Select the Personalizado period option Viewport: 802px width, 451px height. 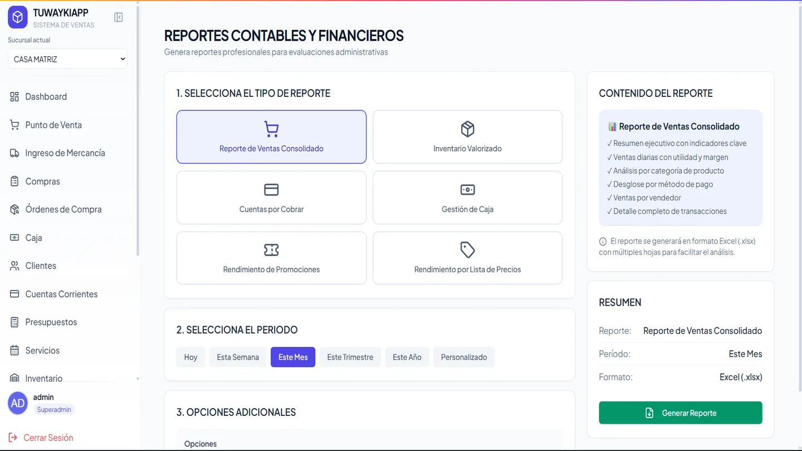click(x=464, y=357)
